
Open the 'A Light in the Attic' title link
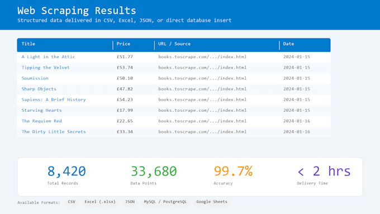[48, 56]
